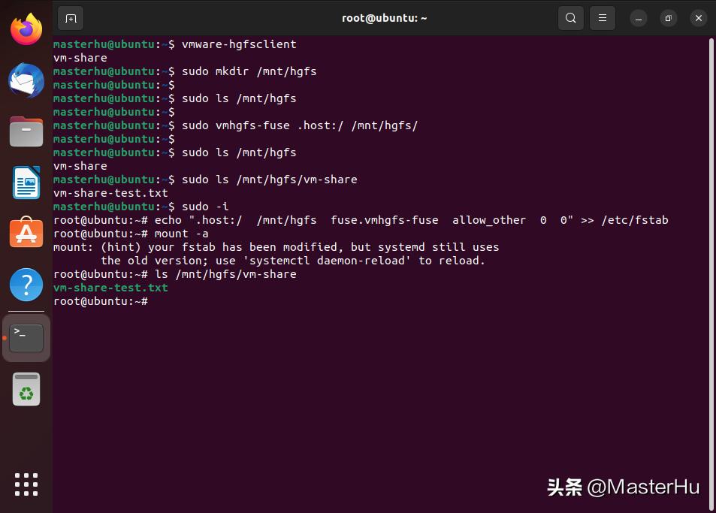This screenshot has width=716, height=513.
Task: Launch Firefox from the dock
Action: click(26, 29)
